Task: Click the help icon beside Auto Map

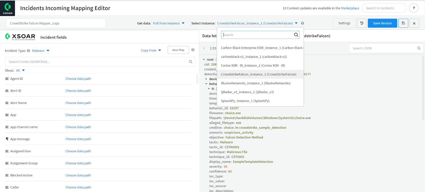Action: coord(193,50)
